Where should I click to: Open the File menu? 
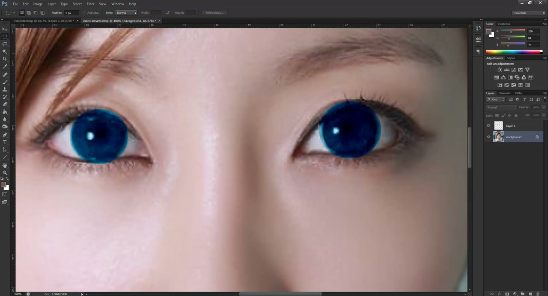coord(15,4)
